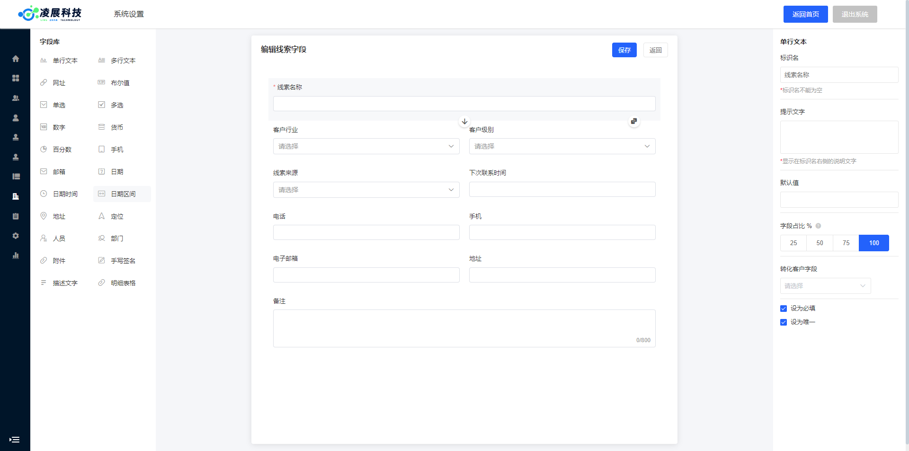The height and width of the screenshot is (451, 909).
Task: Toggle the 设为必填 checkbox
Action: (x=784, y=309)
